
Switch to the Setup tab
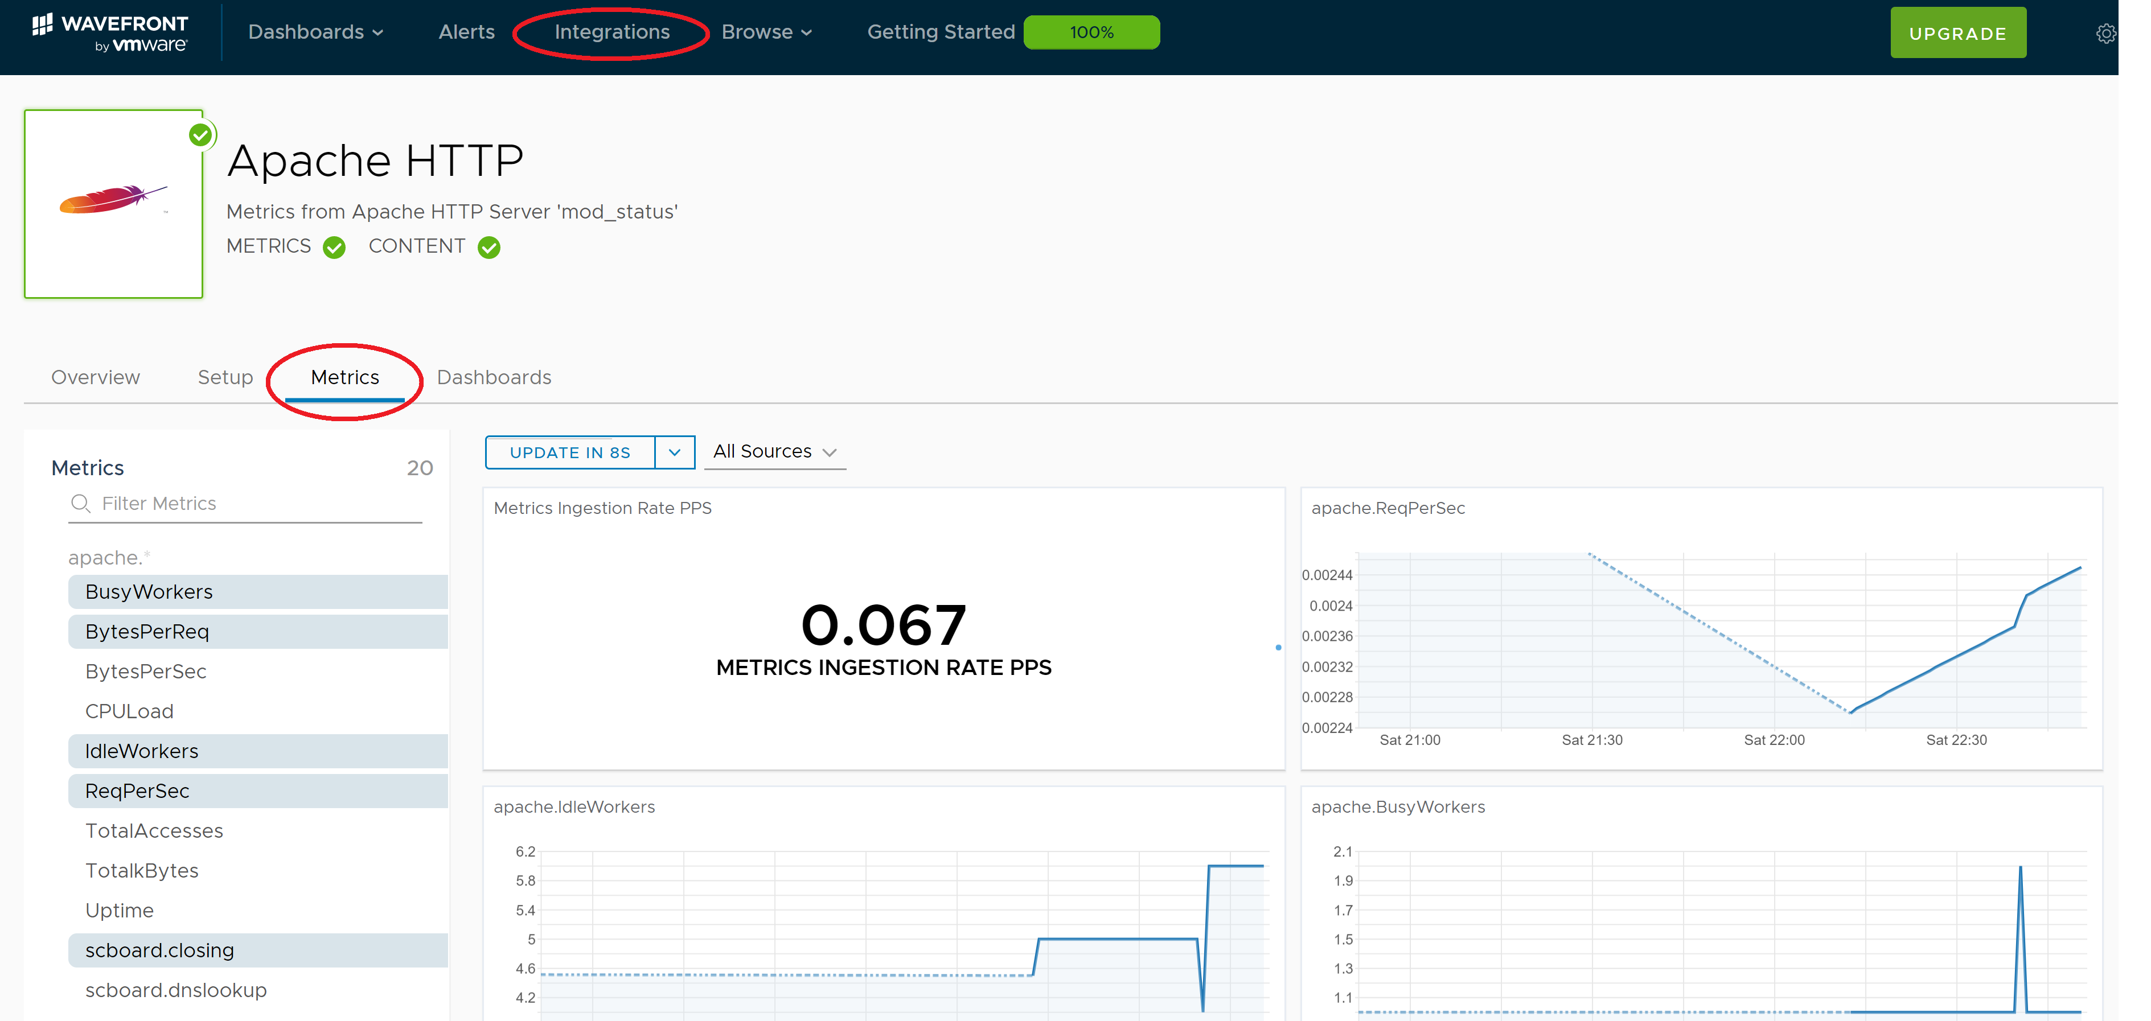tap(225, 377)
